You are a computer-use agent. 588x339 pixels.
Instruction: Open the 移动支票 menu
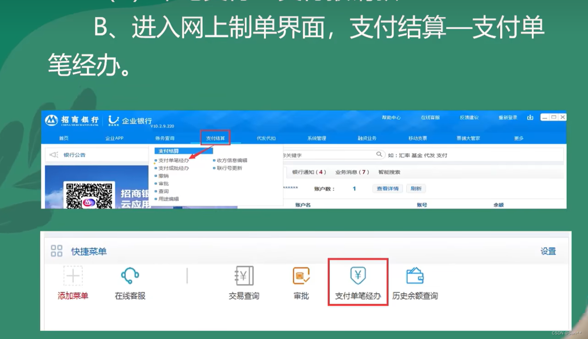coord(418,138)
